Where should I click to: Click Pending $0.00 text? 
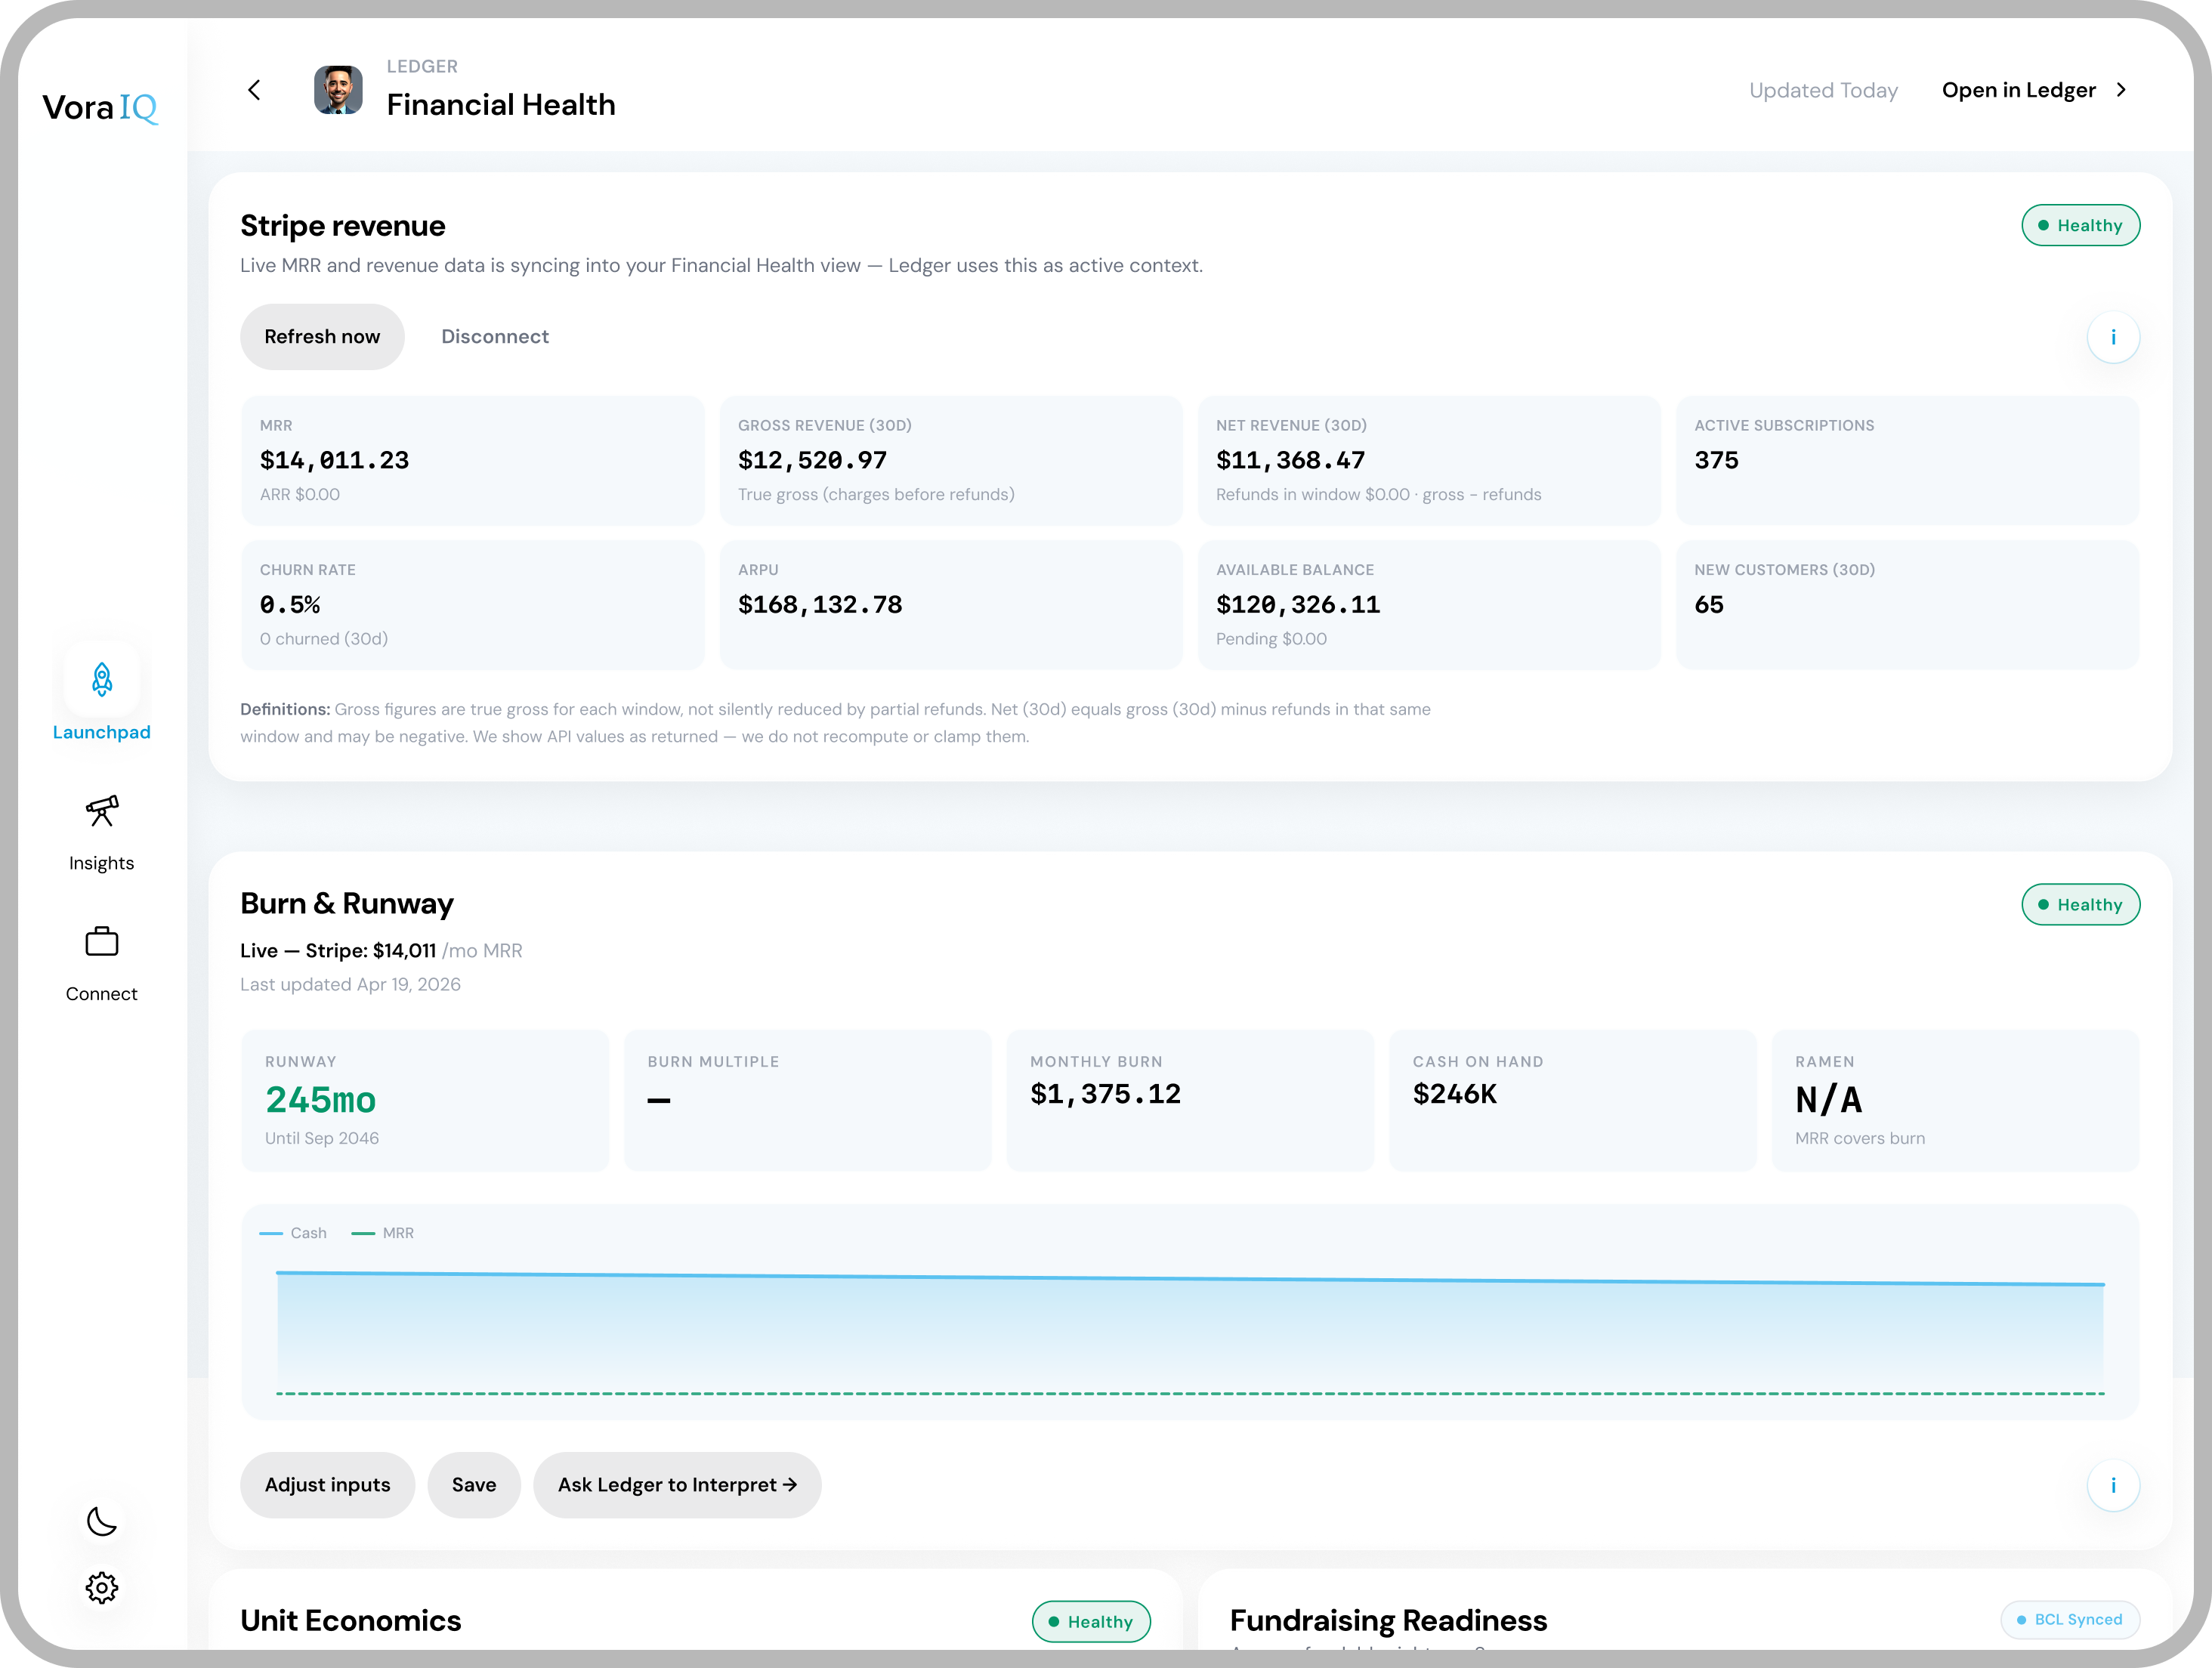click(1271, 639)
